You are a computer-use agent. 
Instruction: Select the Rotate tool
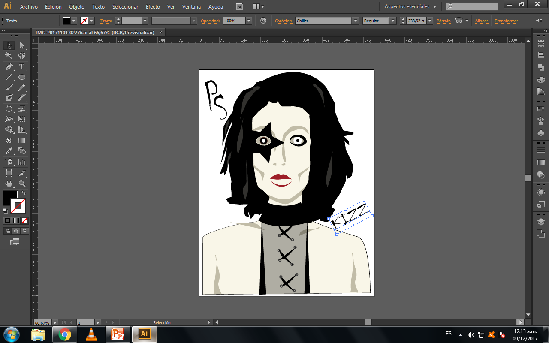[9, 109]
